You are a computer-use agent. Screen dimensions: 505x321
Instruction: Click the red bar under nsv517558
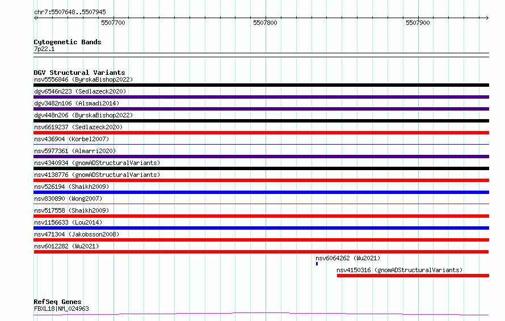click(x=261, y=216)
